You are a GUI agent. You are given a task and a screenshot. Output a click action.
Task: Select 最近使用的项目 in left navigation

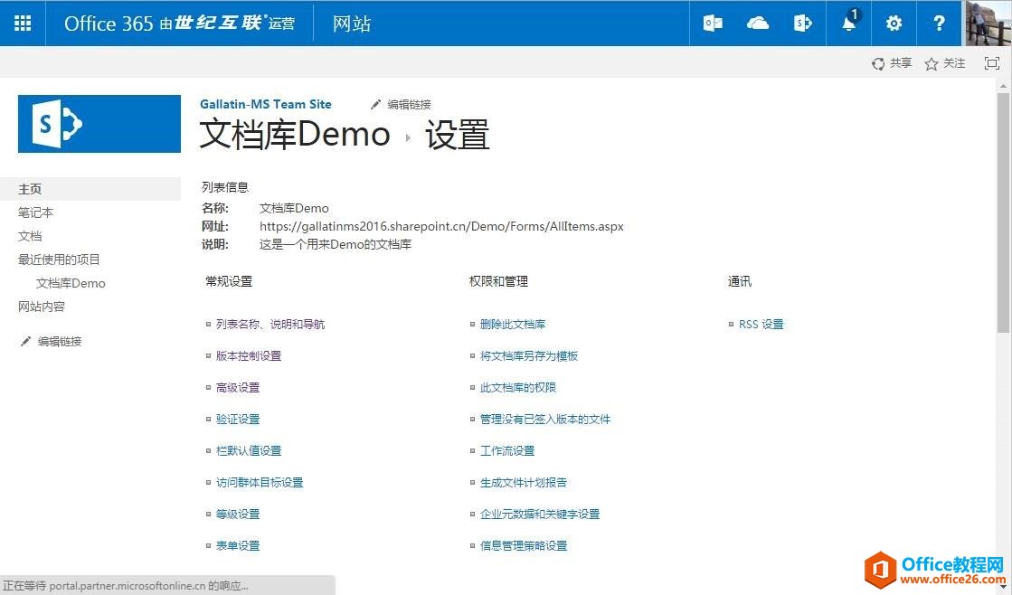click(59, 260)
